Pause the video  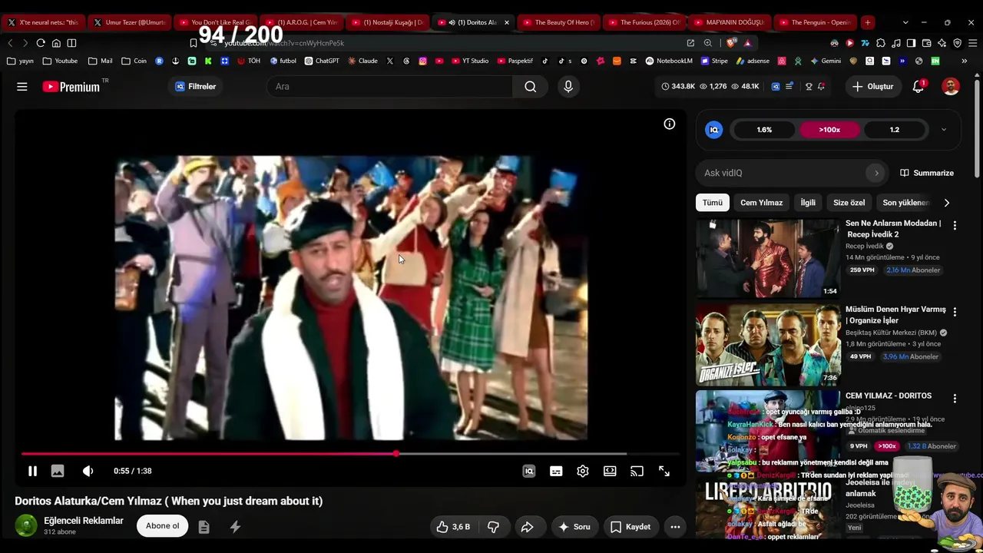pyautogui.click(x=32, y=471)
